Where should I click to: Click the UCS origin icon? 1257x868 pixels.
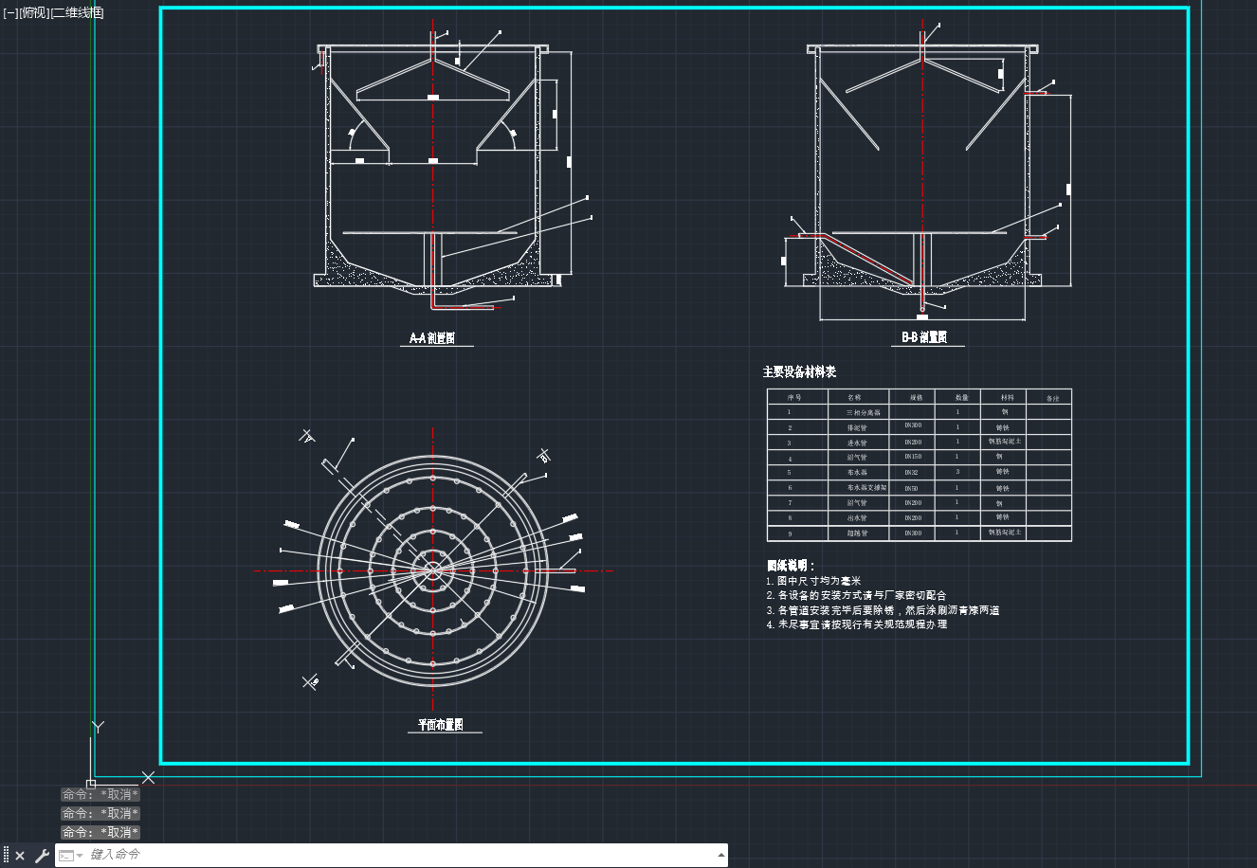[91, 784]
